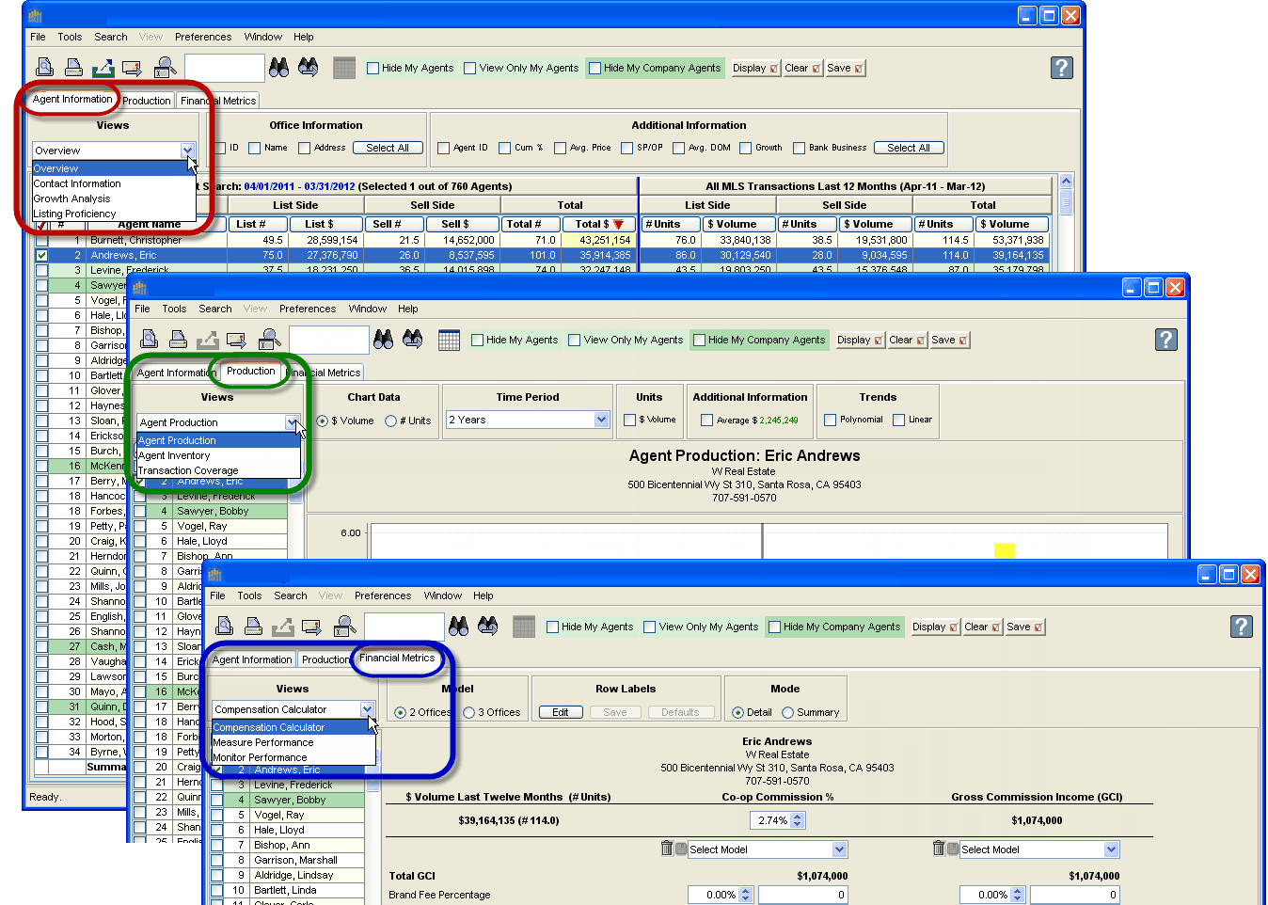The image size is (1268, 905).
Task: Enable the Bank Business checkbox
Action: (x=800, y=148)
